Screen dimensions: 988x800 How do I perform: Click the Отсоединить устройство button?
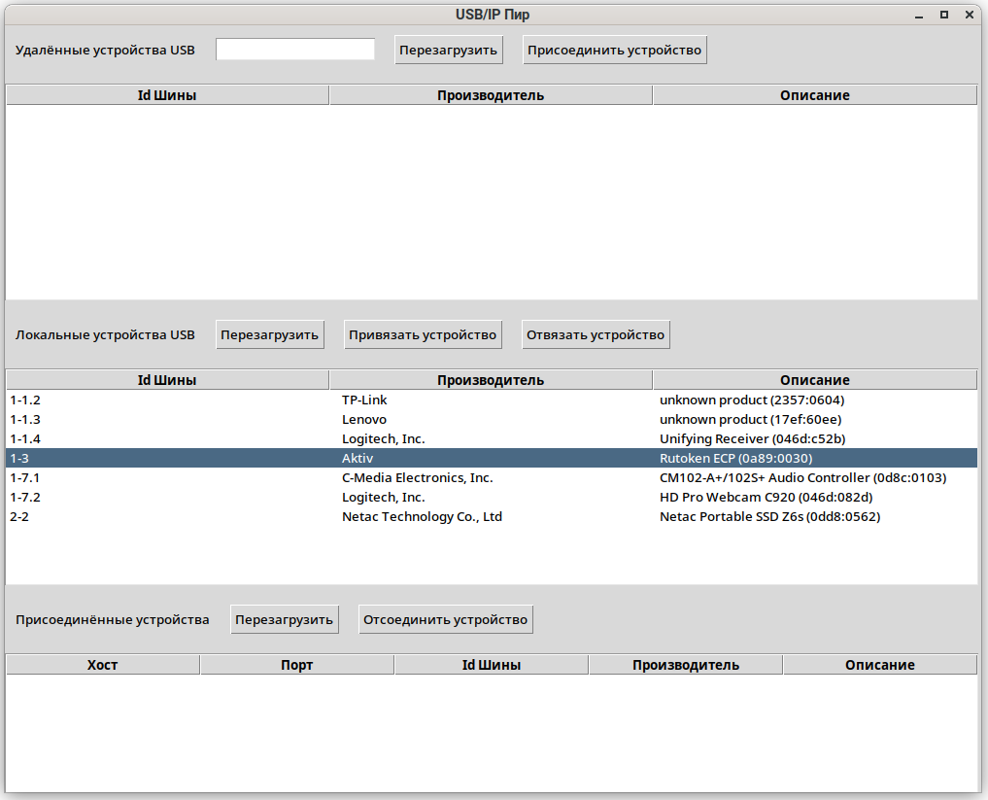point(445,619)
